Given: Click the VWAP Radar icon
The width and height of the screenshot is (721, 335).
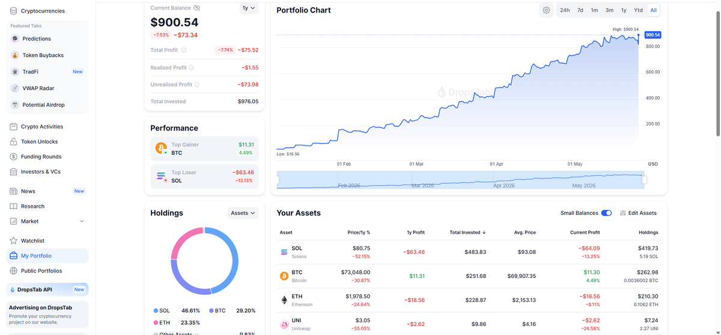Looking at the screenshot, I should (15, 88).
